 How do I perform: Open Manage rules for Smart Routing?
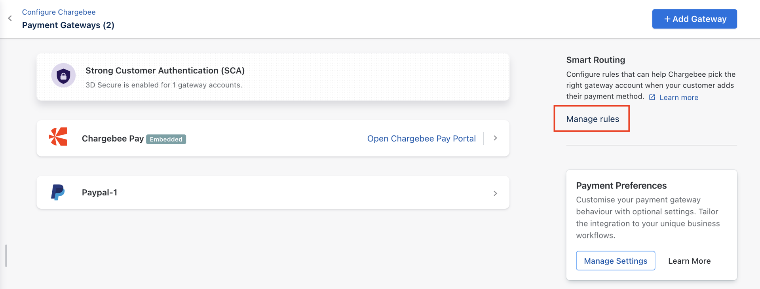(593, 119)
